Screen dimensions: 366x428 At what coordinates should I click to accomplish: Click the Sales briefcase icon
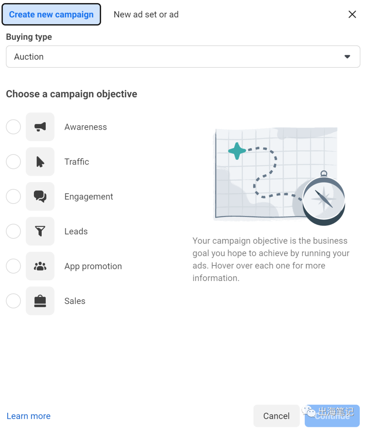tap(40, 301)
